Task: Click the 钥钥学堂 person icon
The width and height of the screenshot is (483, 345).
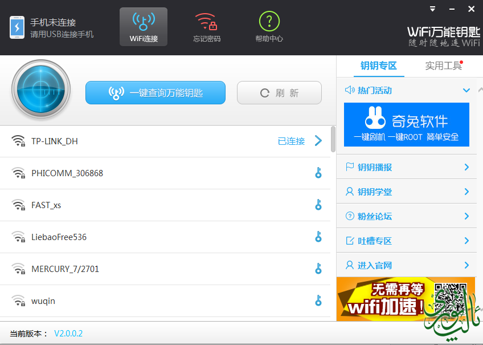Action: (350, 192)
